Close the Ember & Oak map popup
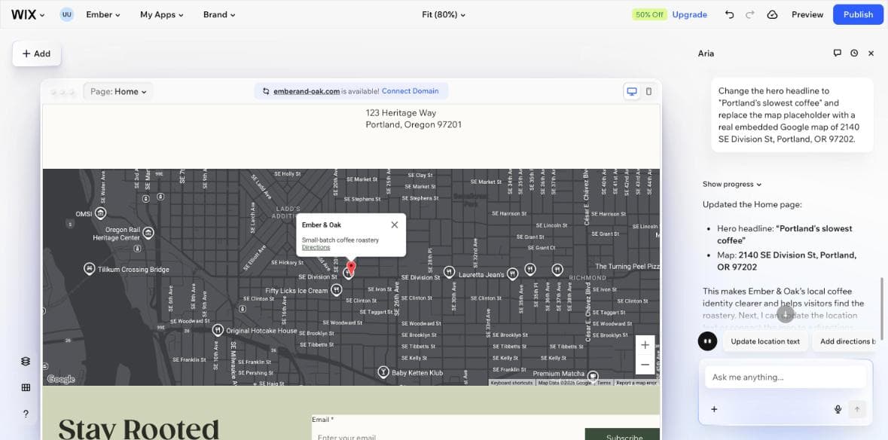This screenshot has width=888, height=440. 395,225
